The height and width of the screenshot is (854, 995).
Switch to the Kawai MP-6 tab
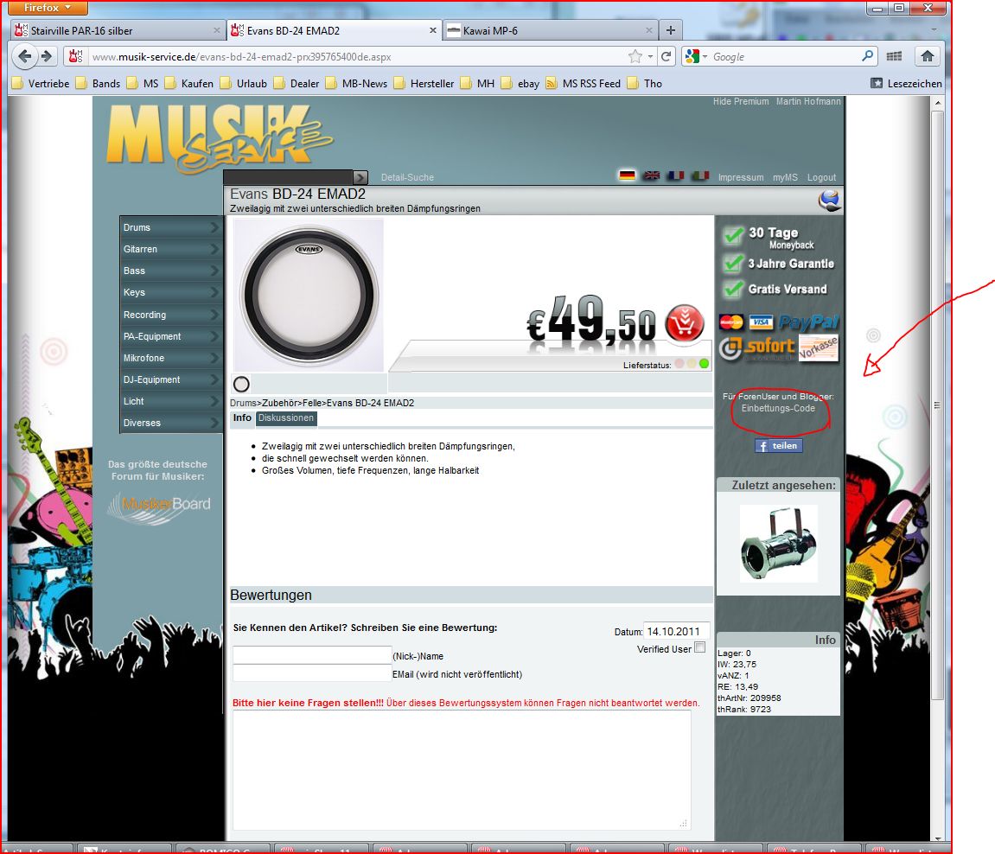point(550,29)
